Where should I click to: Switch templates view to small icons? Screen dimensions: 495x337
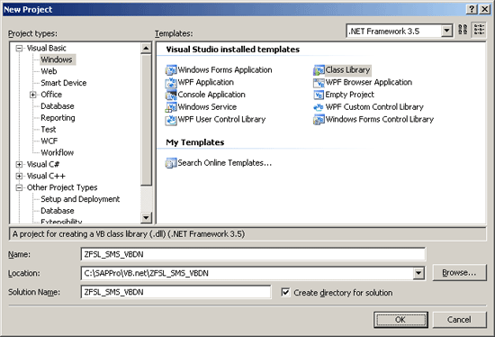coord(479,30)
